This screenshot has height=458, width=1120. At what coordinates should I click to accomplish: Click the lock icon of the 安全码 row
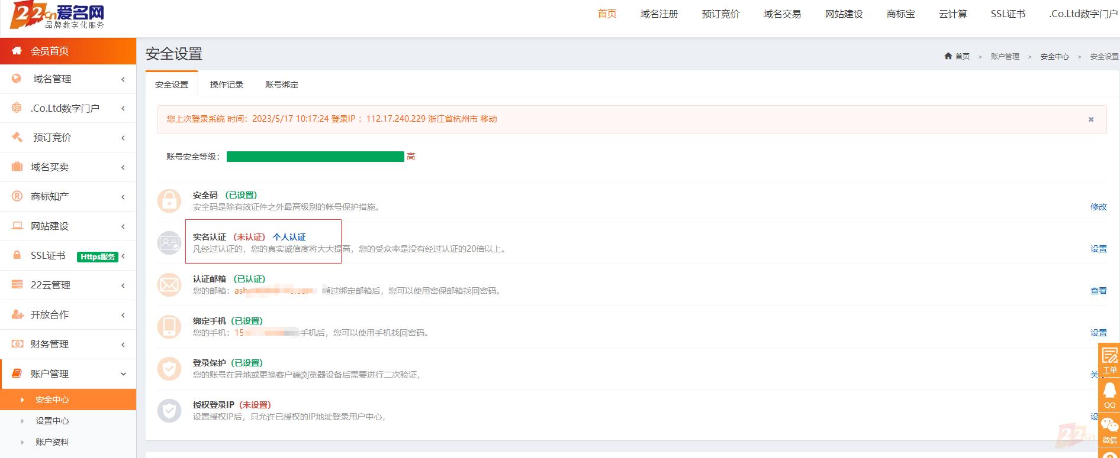[x=169, y=201]
